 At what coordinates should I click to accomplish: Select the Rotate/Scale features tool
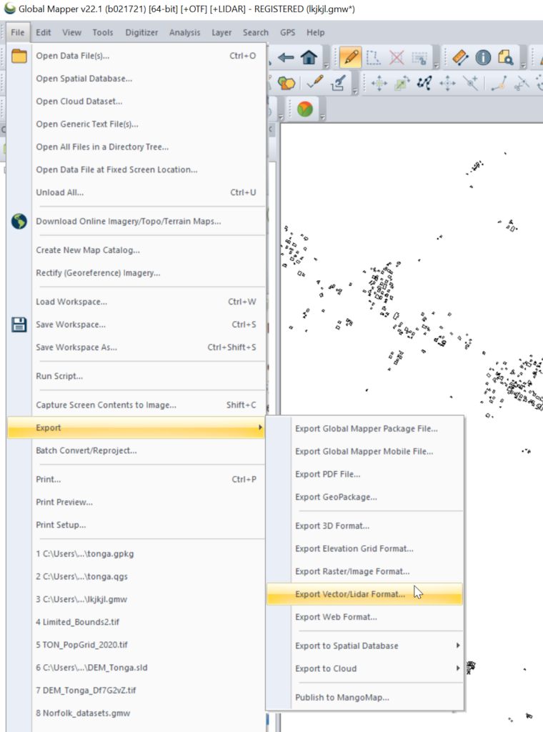pos(402,83)
